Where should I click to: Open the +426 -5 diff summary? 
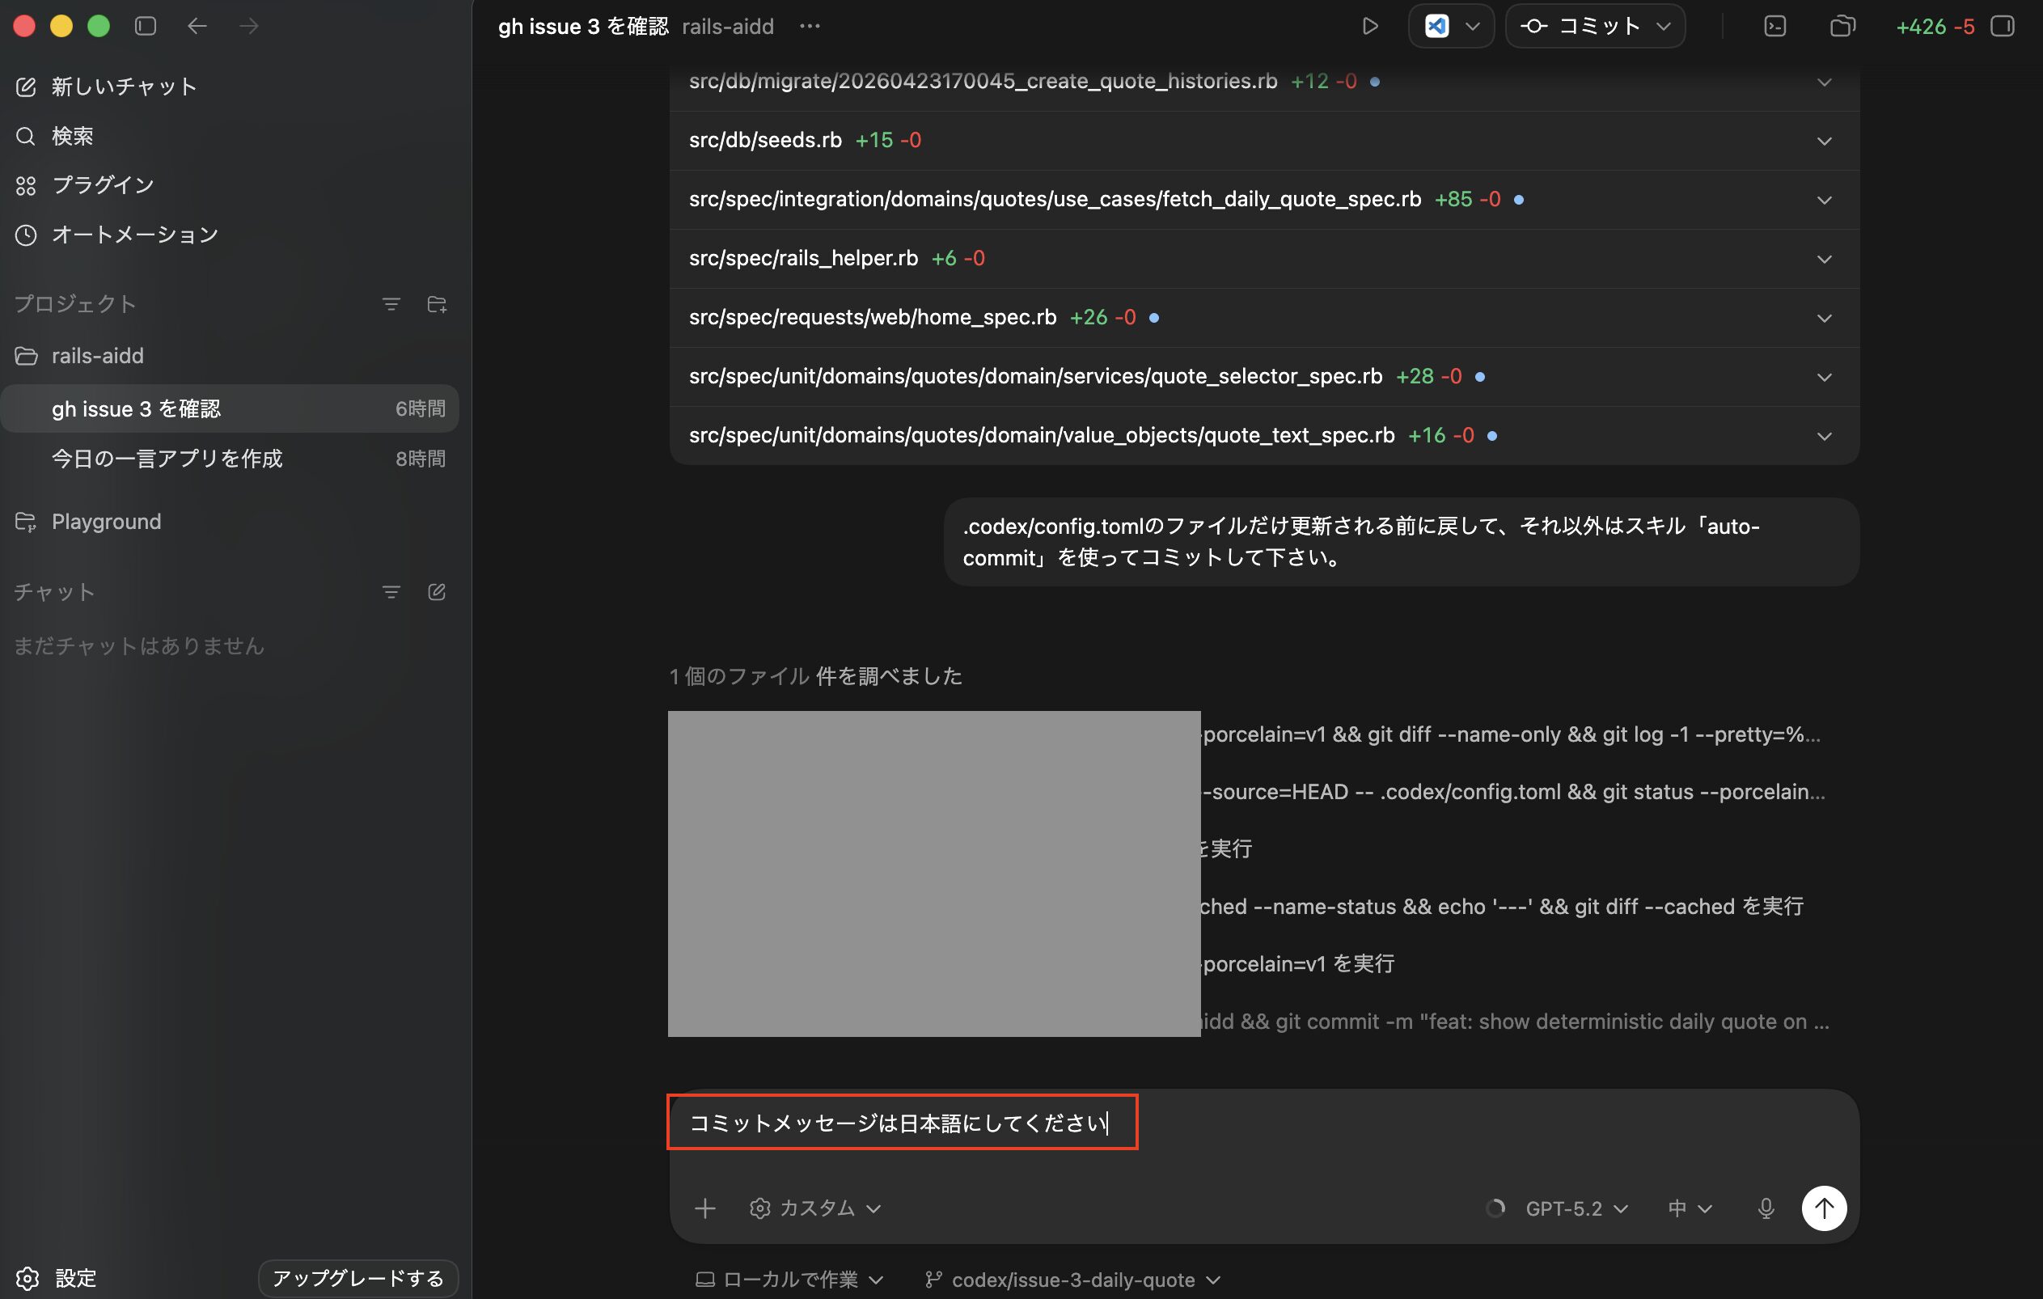pyautogui.click(x=1935, y=27)
